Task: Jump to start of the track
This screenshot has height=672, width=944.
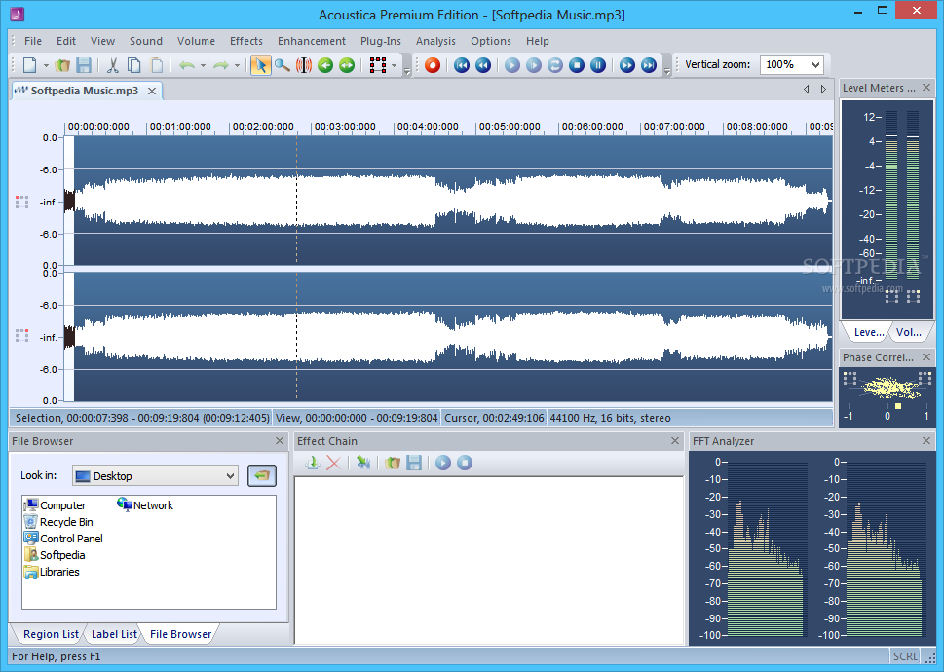Action: pos(462,65)
